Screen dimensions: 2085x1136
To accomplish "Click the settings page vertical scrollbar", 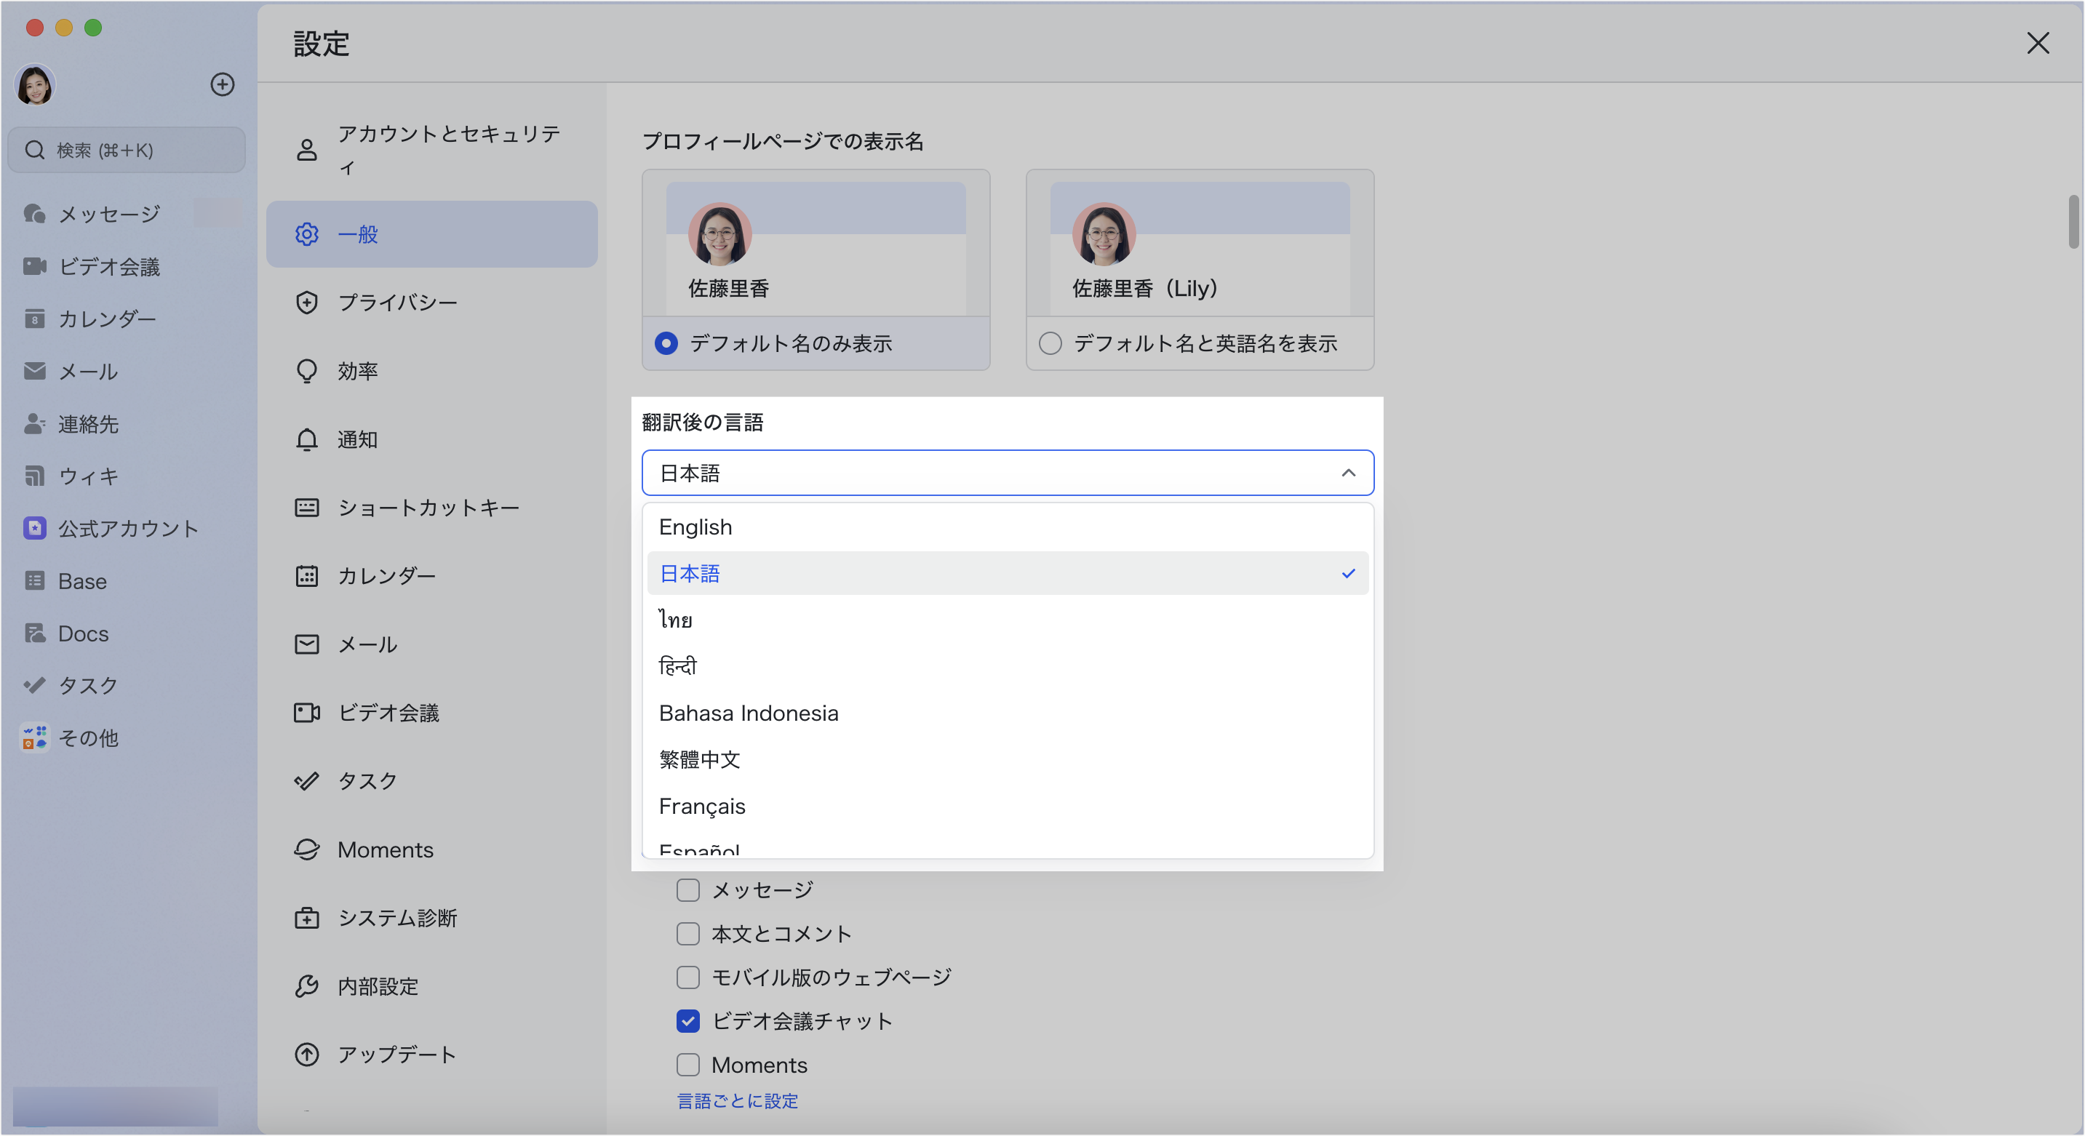I will 2073,221.
